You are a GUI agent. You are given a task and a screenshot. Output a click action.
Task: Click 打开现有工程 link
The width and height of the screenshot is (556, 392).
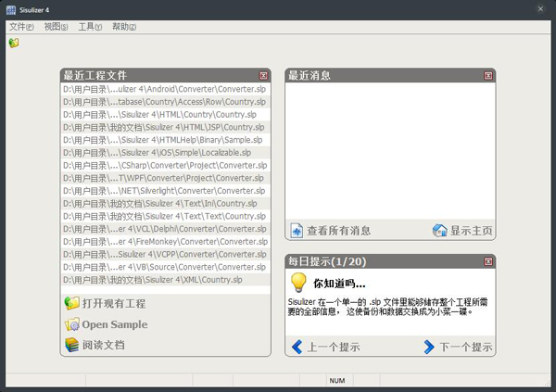tap(114, 304)
